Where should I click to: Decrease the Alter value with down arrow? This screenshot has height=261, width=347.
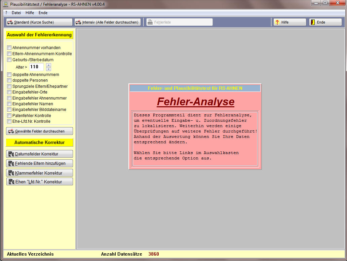(49, 69)
